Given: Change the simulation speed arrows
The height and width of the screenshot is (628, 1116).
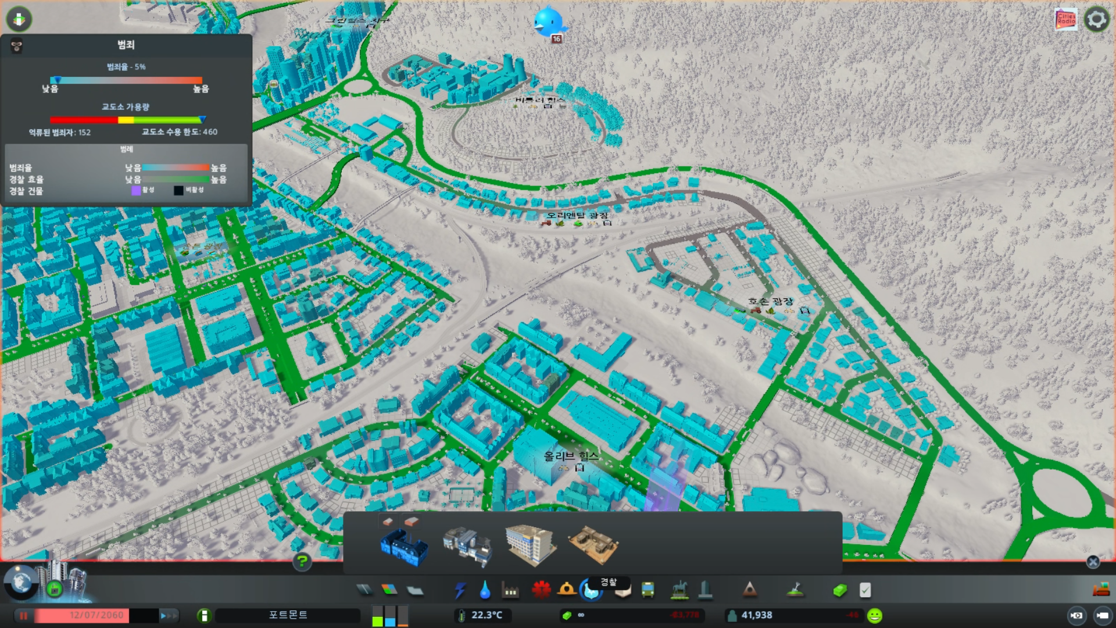Looking at the screenshot, I should pos(168,615).
